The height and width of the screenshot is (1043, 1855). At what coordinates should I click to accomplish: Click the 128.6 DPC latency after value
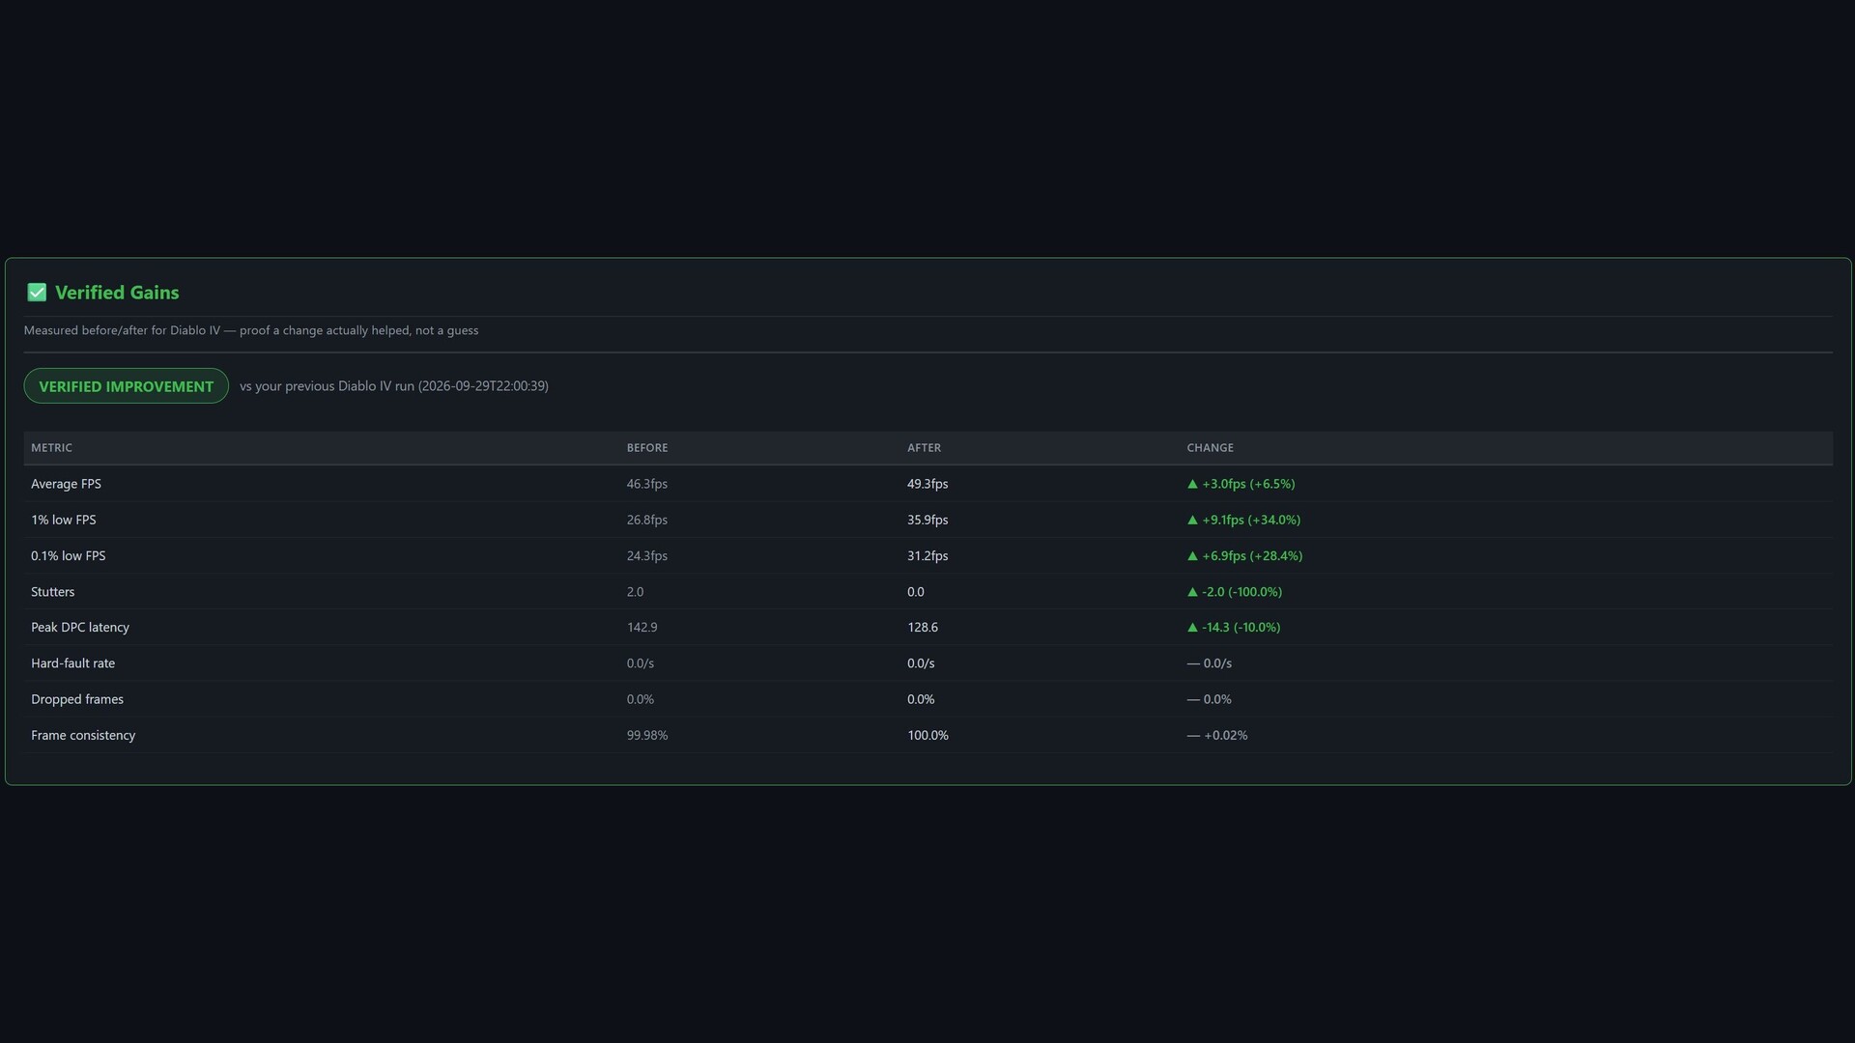coord(923,628)
